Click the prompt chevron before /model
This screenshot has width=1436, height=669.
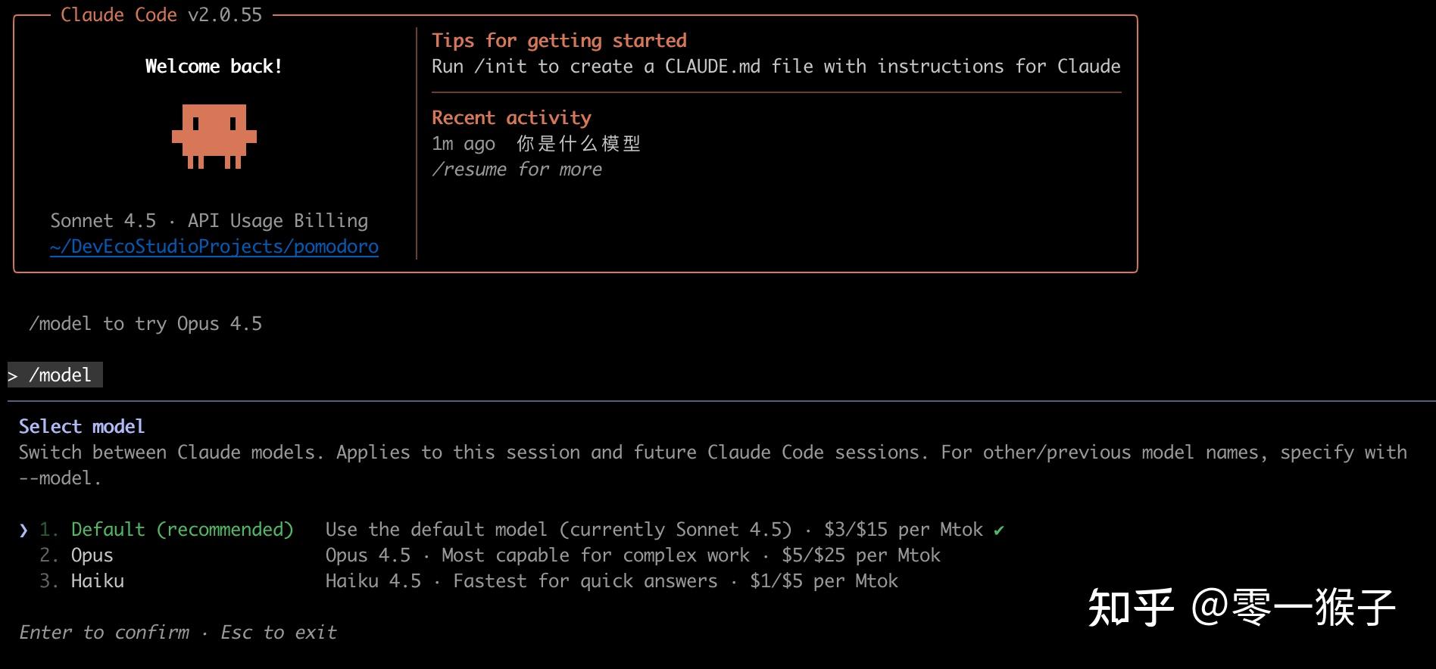(13, 375)
